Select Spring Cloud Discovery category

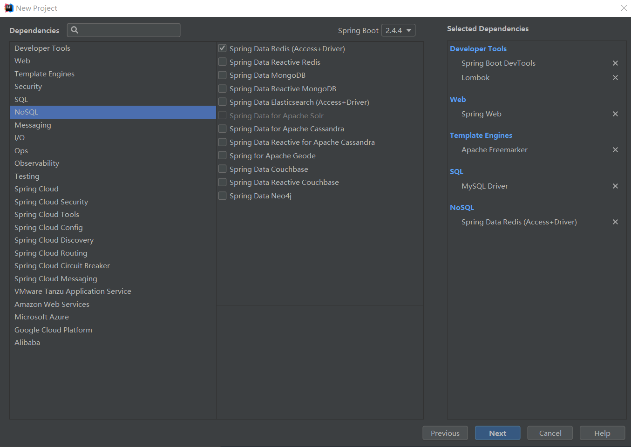pyautogui.click(x=113, y=240)
